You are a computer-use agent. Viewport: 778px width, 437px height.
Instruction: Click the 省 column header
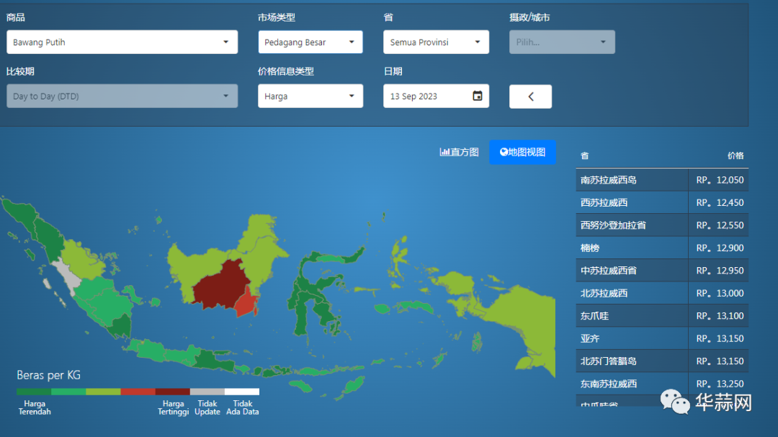coord(585,156)
